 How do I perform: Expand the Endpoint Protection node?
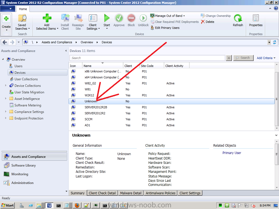[5, 118]
